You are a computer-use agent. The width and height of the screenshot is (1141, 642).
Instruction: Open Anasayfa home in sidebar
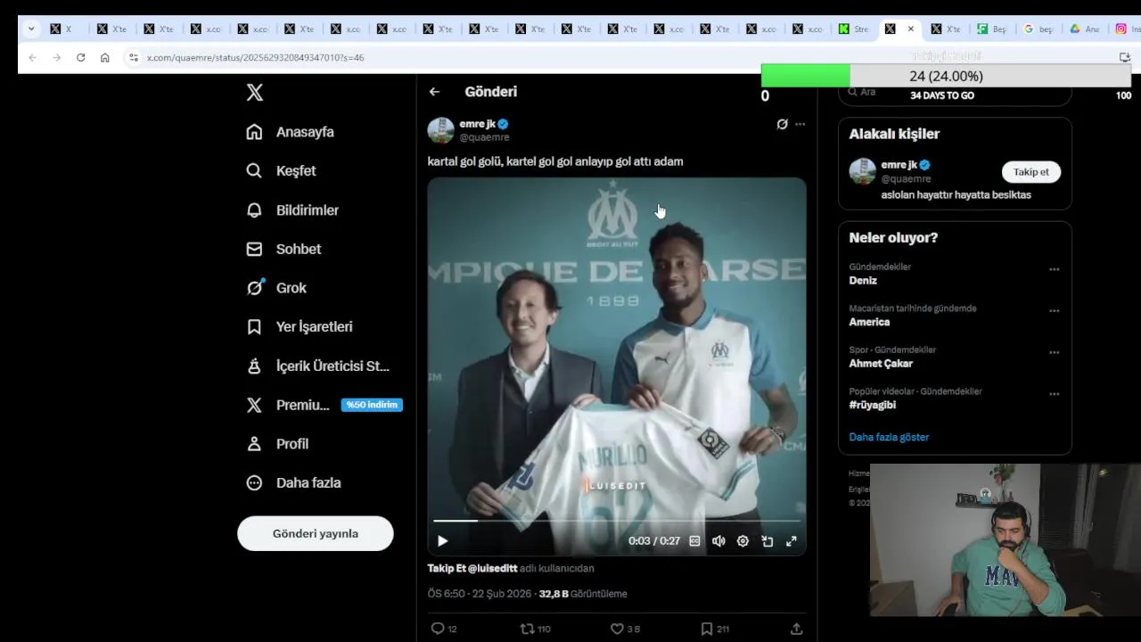point(291,132)
